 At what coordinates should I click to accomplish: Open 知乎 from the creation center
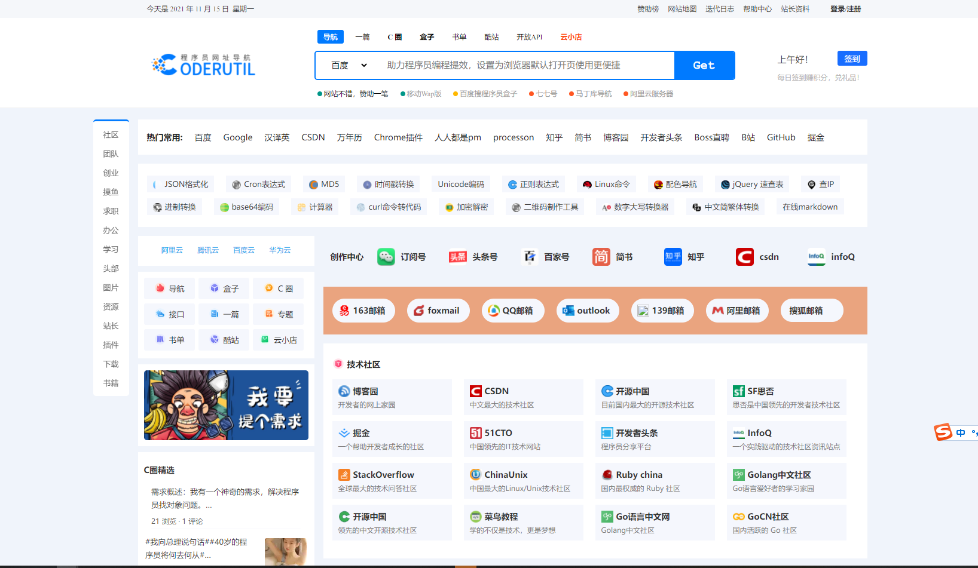(684, 256)
